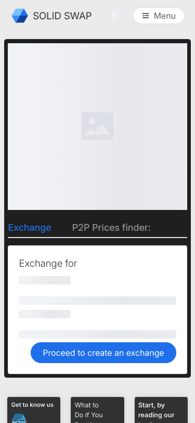Open the Menu hamburger icon

click(146, 16)
